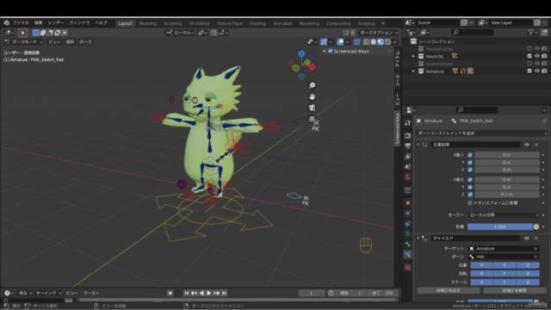Remove the チャイルド constraint with X
551x310 pixels.
(536, 239)
